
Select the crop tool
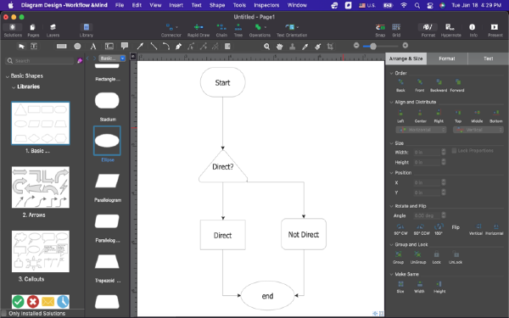pos(330,47)
